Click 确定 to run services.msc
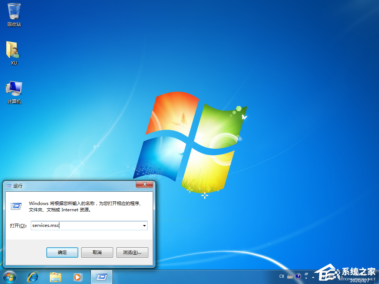The width and height of the screenshot is (379, 284). coord(62,252)
